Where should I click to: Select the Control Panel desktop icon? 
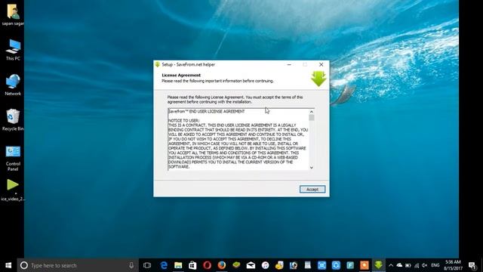click(13, 158)
